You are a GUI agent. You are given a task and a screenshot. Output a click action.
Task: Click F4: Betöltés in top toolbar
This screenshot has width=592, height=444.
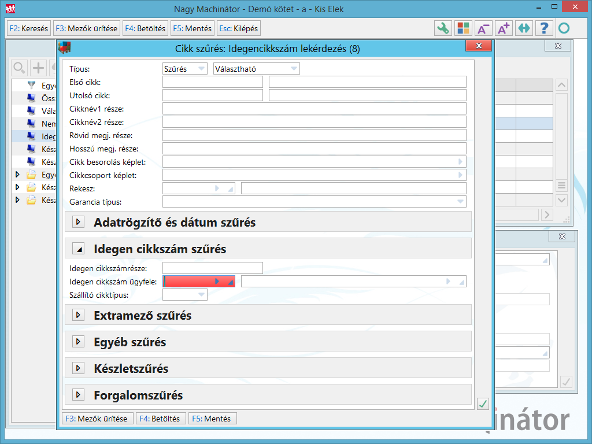pyautogui.click(x=145, y=28)
